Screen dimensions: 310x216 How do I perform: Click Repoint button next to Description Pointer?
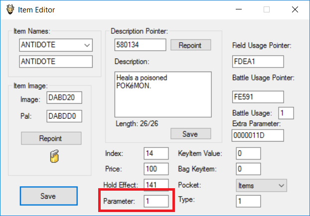coord(191,45)
